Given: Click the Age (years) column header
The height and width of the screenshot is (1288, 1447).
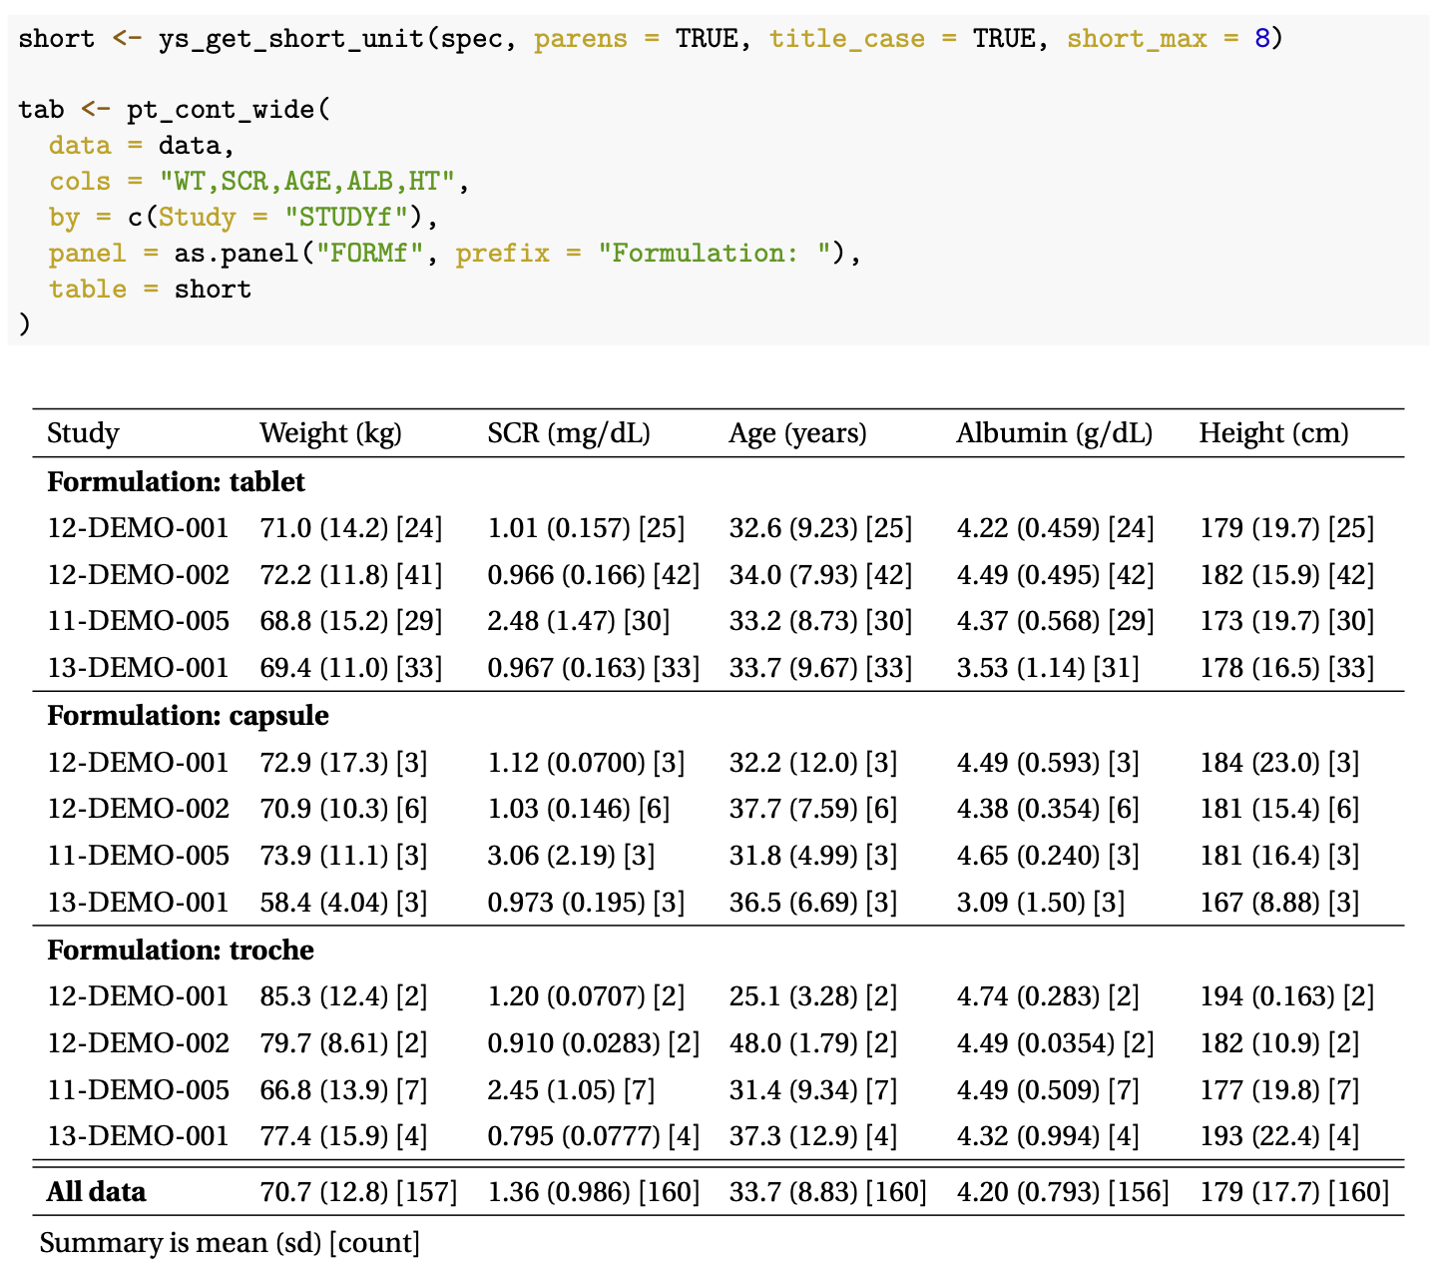Looking at the screenshot, I should point(797,433).
